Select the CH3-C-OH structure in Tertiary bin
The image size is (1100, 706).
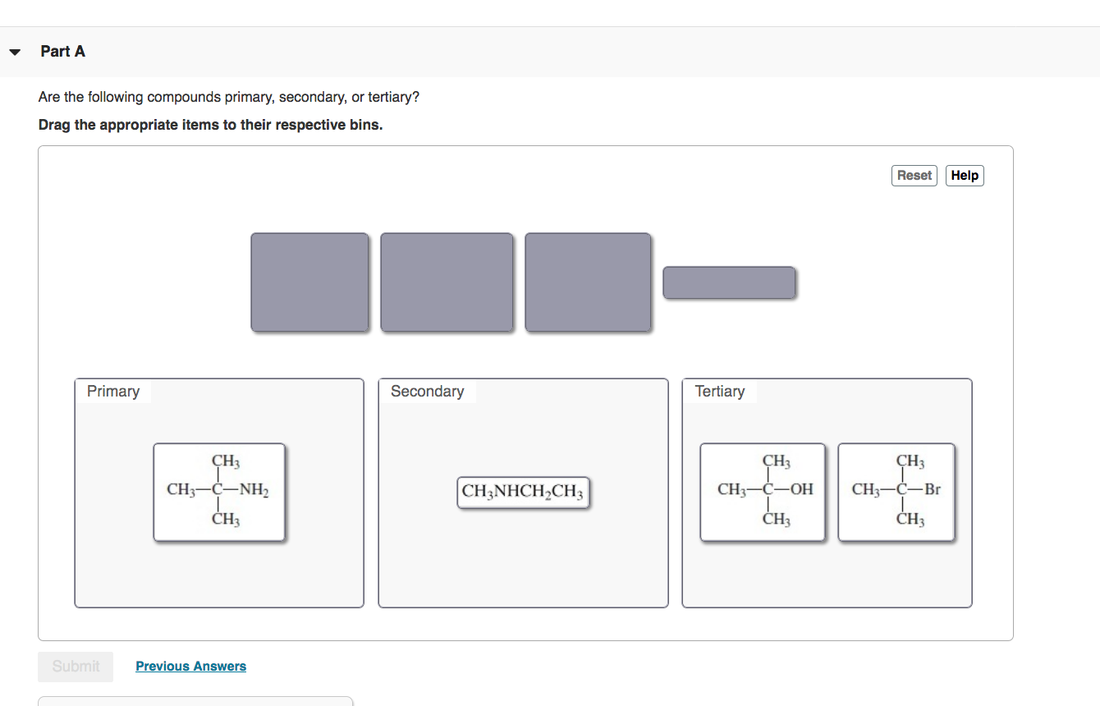762,492
